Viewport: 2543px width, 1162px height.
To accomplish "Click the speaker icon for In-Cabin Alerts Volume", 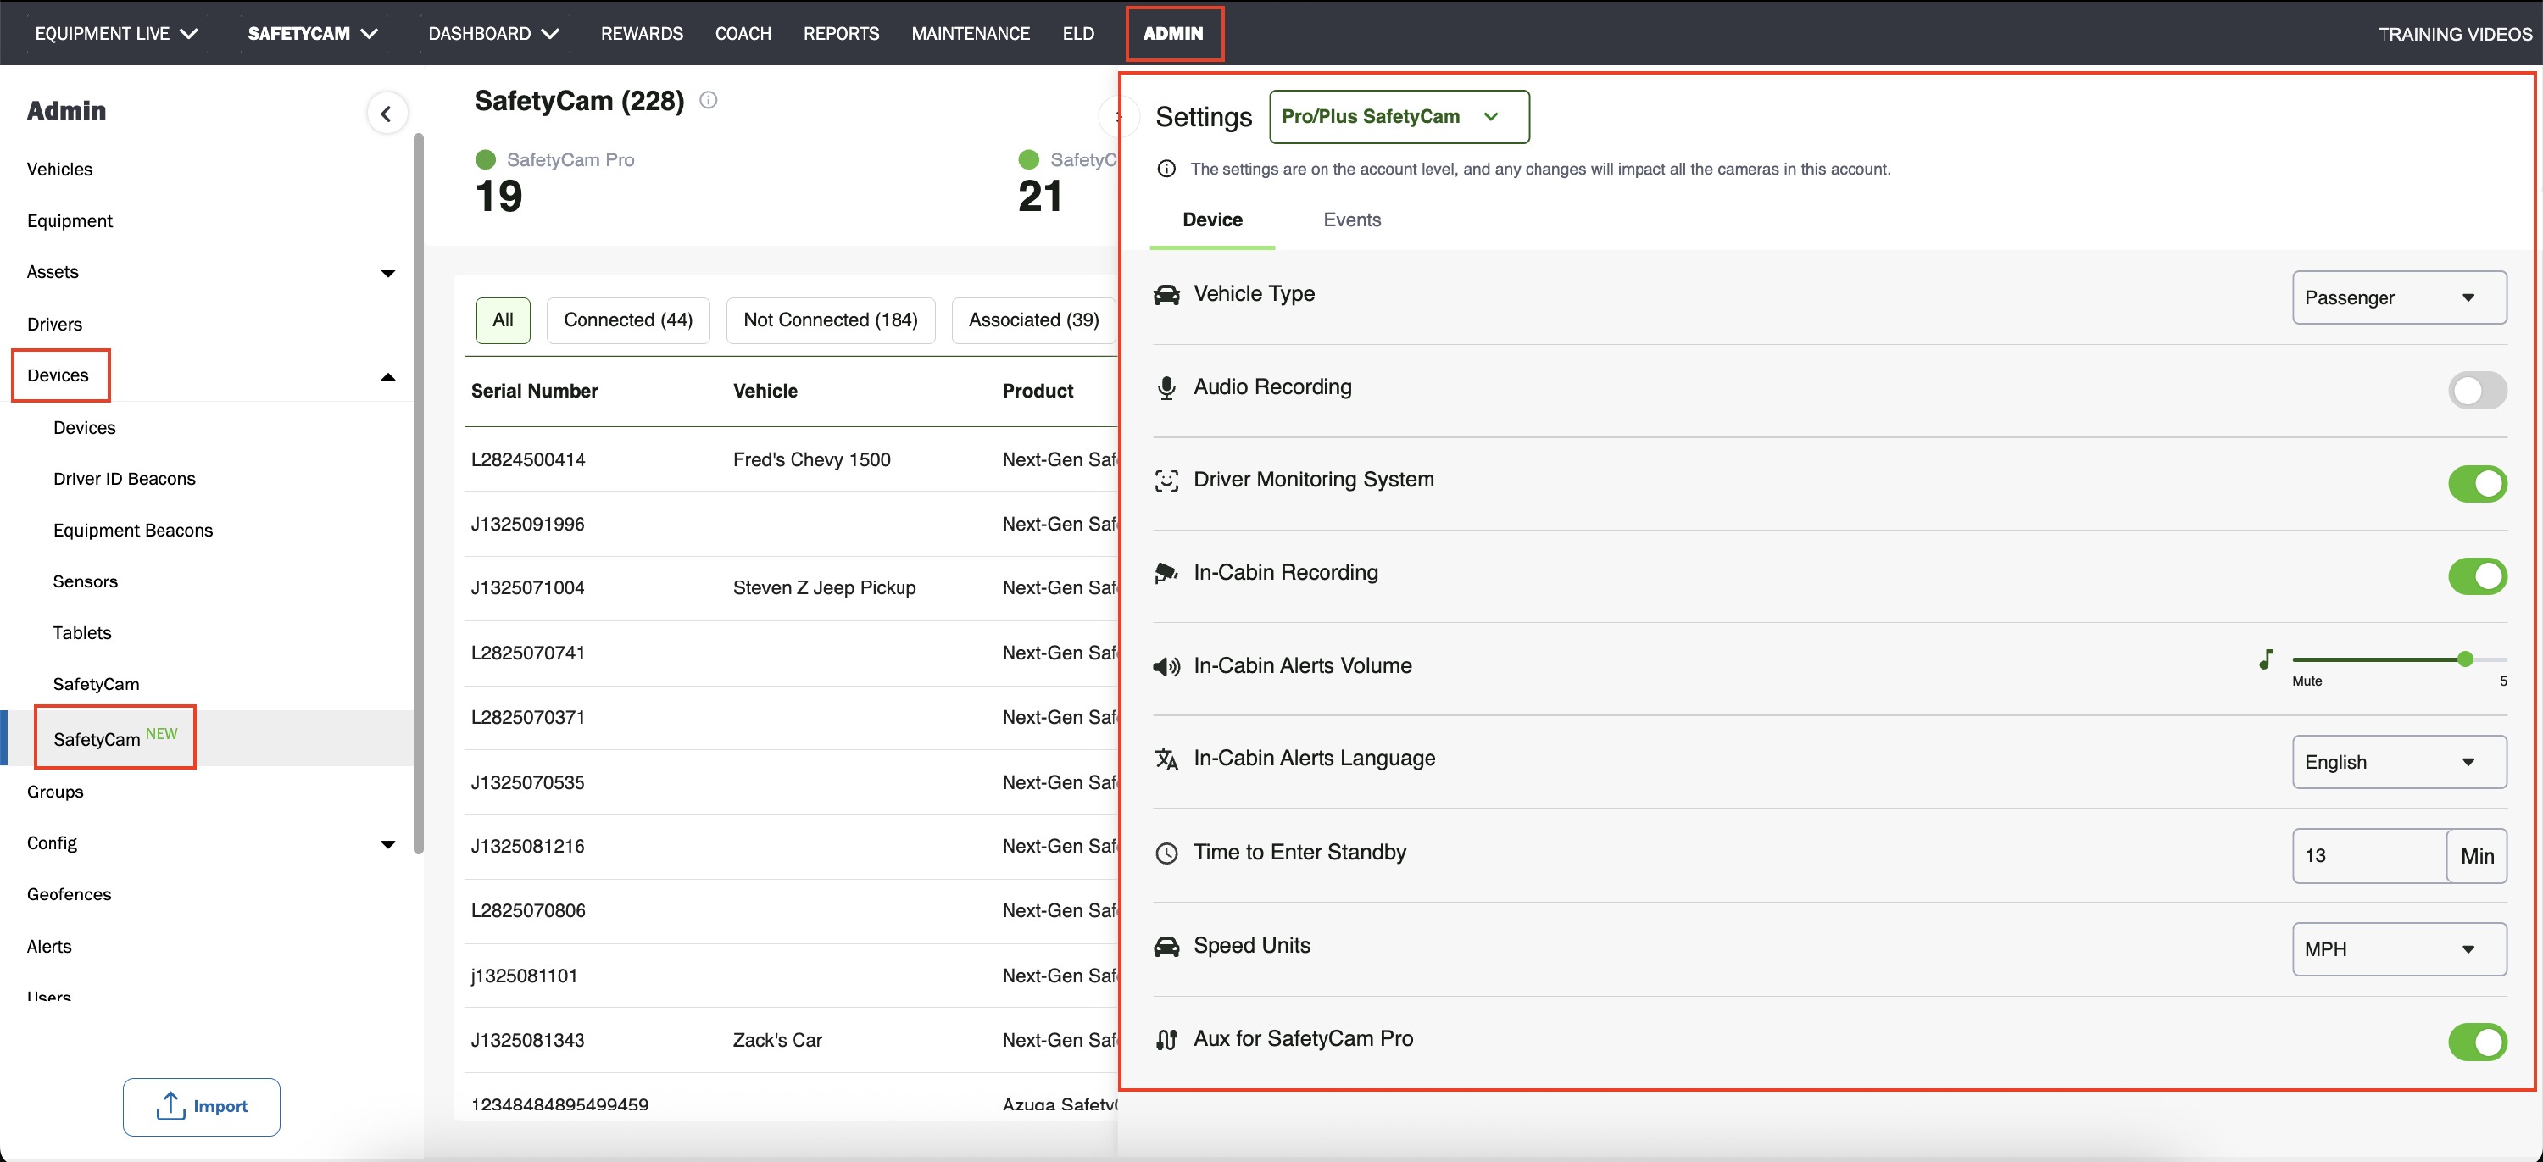I will [1166, 666].
